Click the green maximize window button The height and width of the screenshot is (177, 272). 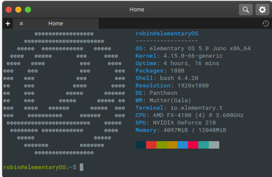(28, 10)
